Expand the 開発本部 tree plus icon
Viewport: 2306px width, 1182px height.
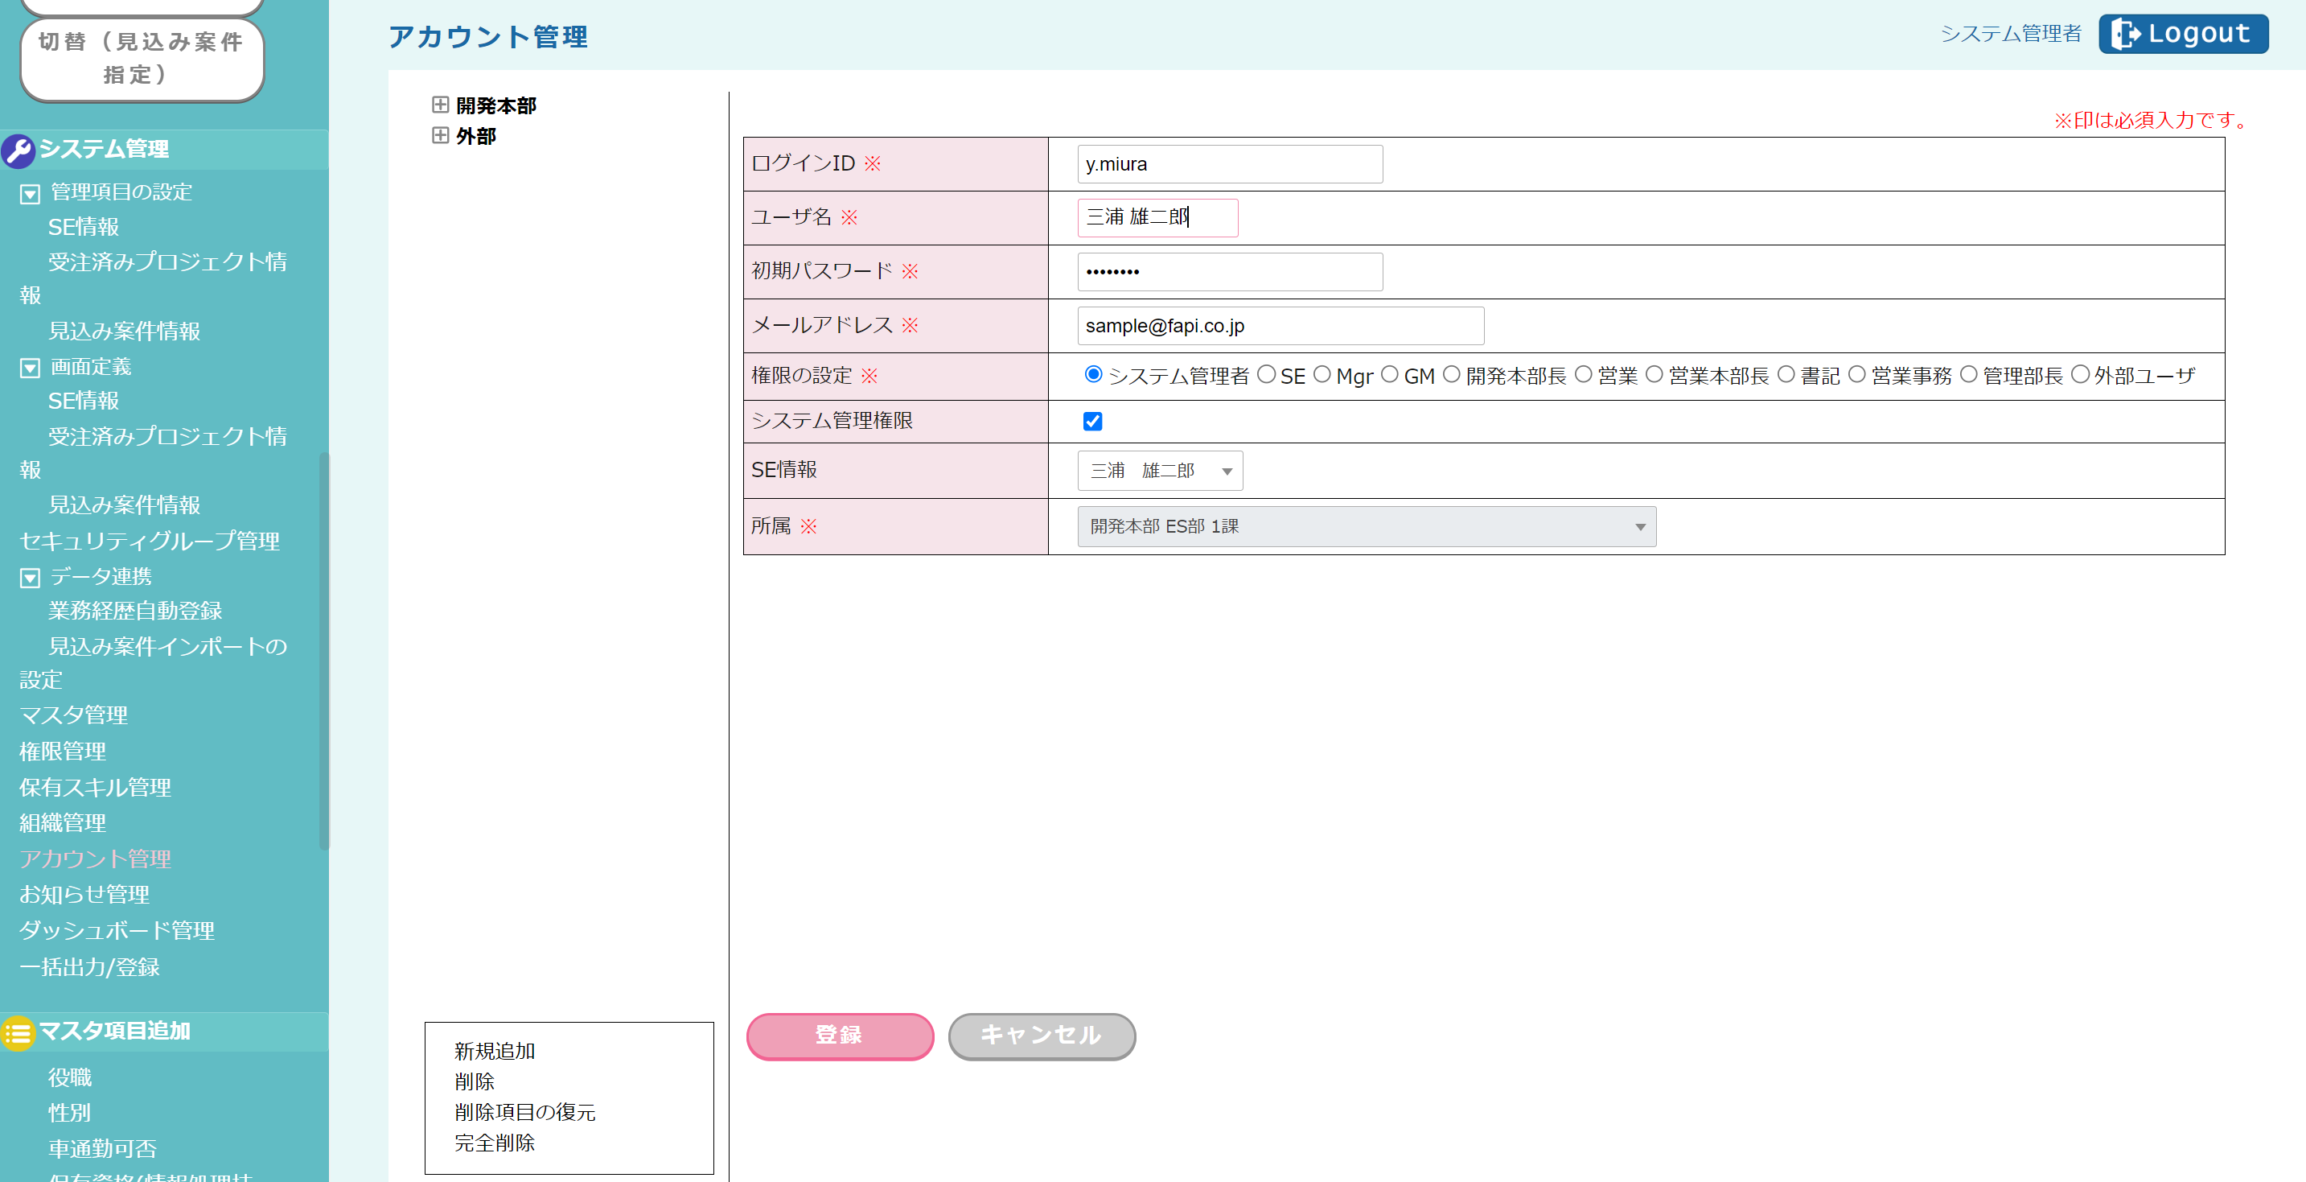tap(439, 105)
